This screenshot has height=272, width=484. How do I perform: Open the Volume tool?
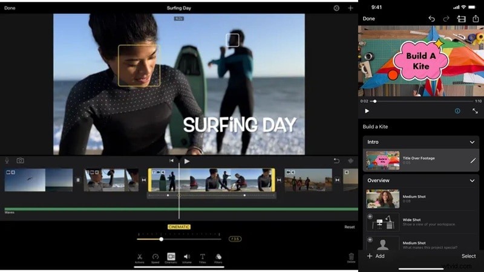click(x=187, y=258)
